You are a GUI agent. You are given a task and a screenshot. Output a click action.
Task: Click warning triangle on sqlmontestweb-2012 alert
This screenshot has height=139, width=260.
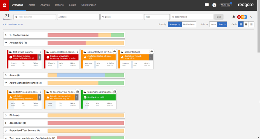click(x=85, y=57)
